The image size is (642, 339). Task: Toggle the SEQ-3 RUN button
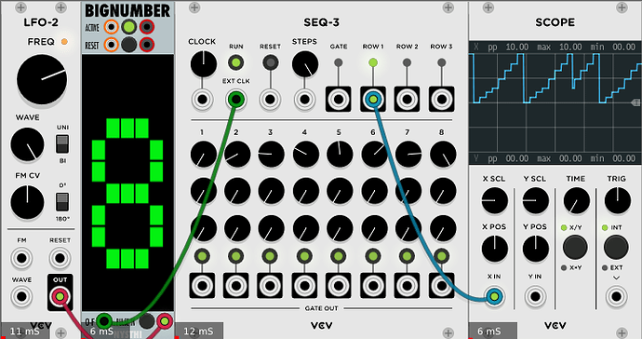[235, 62]
